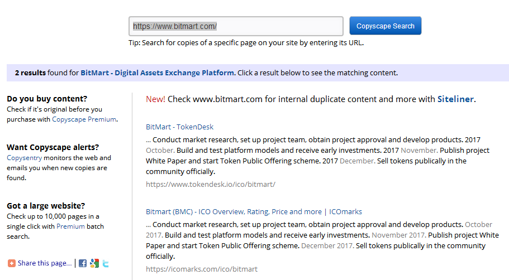
Task: Click the 'Got a large website?' heading
Action: click(46, 206)
